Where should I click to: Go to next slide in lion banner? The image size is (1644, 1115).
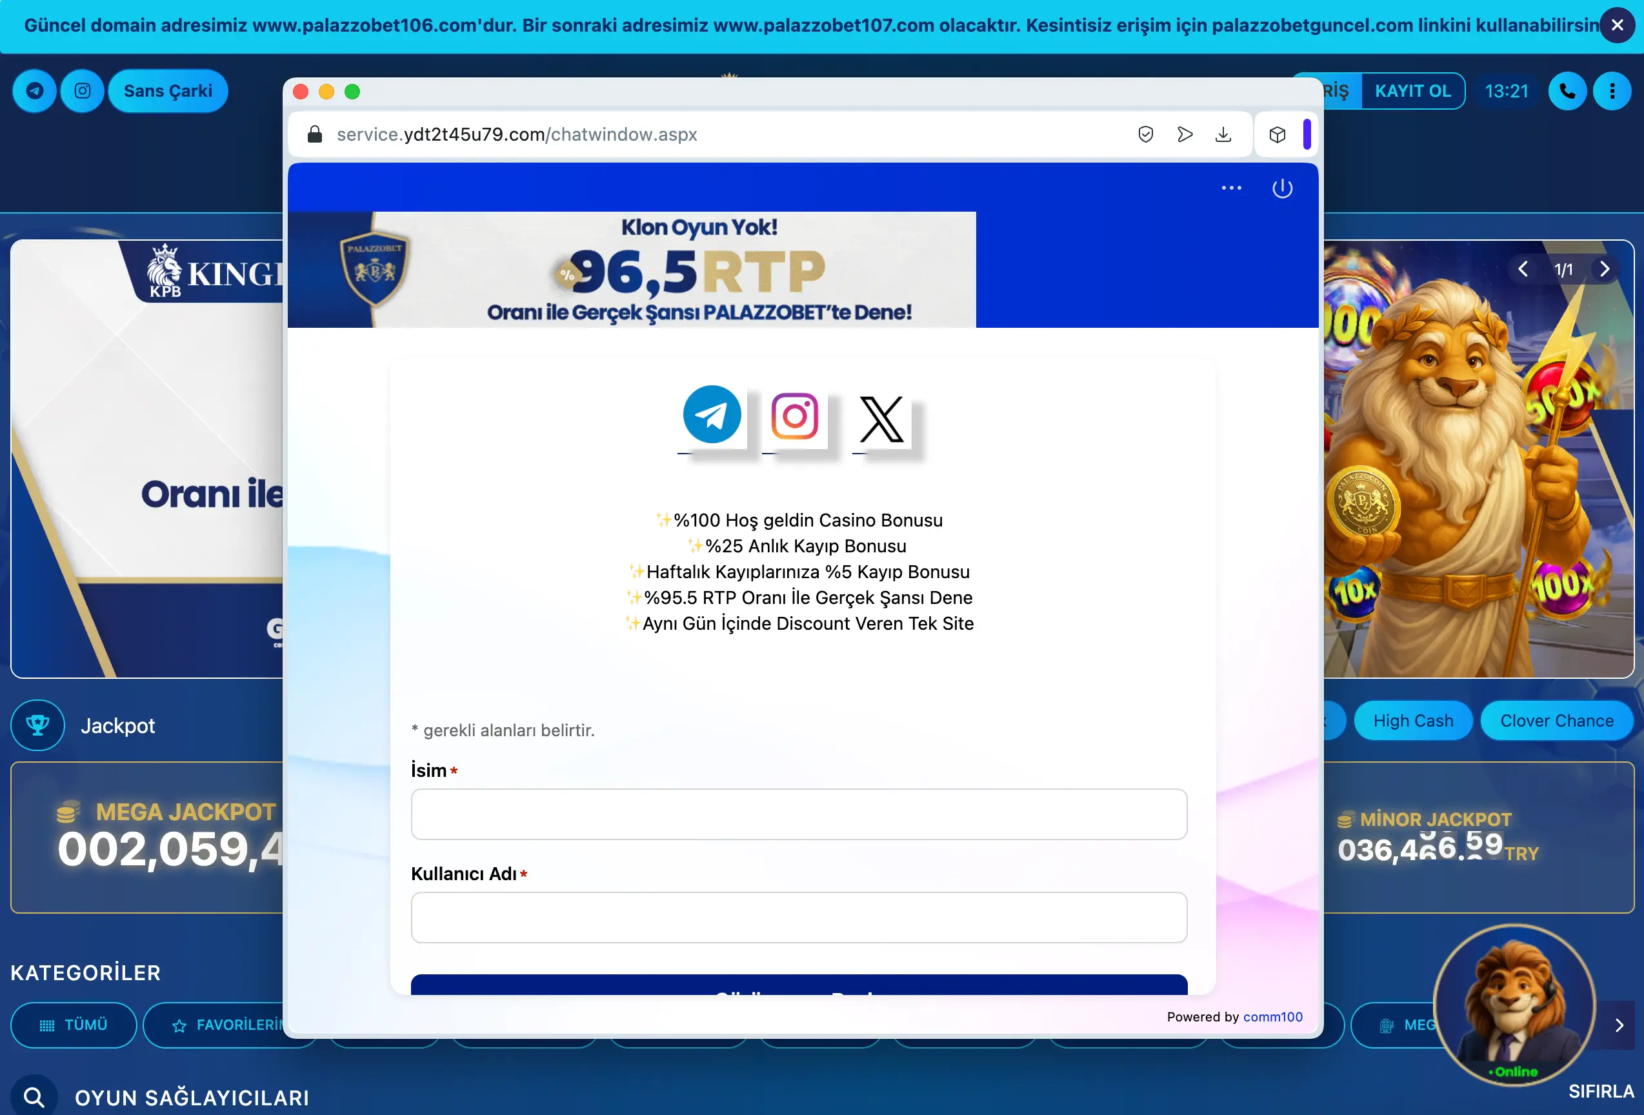coord(1605,269)
